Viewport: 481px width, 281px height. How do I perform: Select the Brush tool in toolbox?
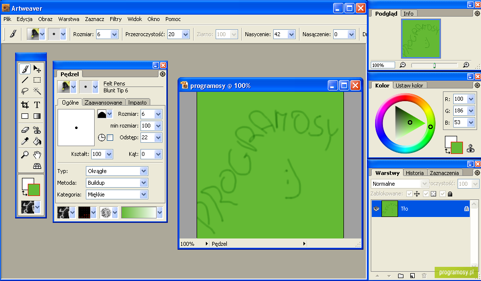point(25,69)
